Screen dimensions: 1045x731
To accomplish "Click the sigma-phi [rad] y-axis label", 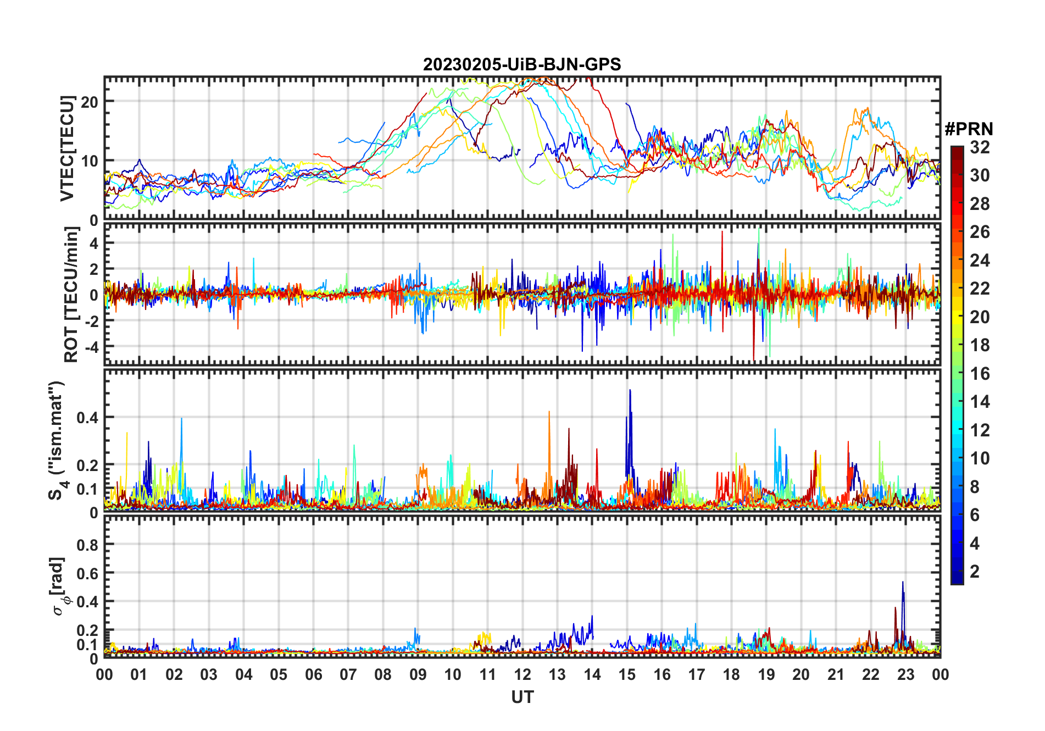I will click(x=60, y=586).
